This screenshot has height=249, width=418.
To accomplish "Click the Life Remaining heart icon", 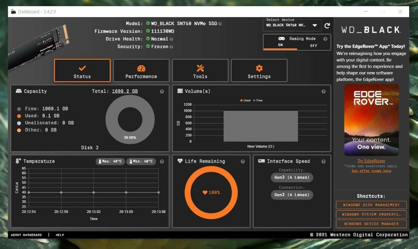I will (180, 161).
